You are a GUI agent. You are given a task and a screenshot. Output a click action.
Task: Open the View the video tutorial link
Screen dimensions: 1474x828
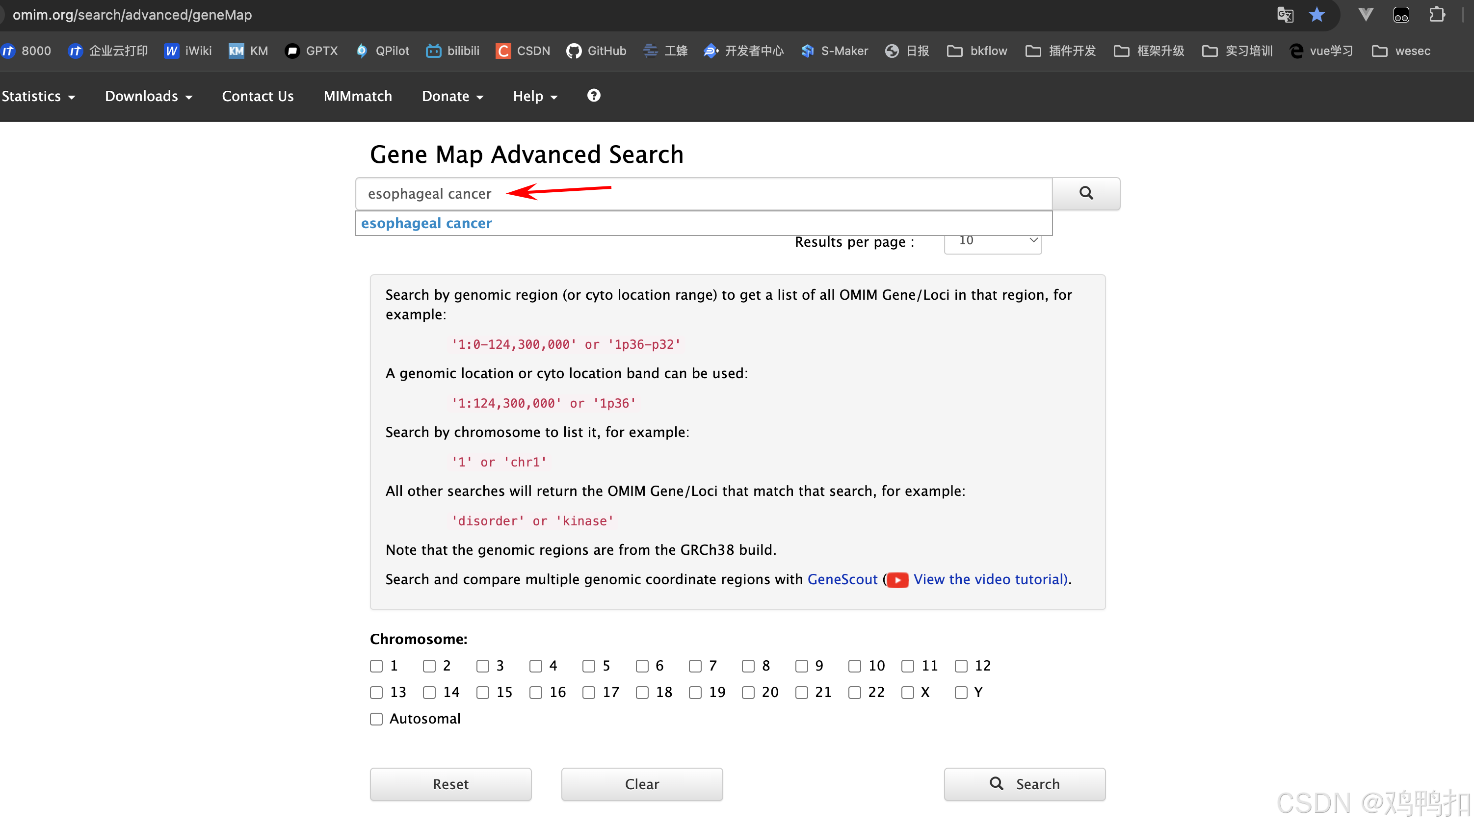pos(990,580)
